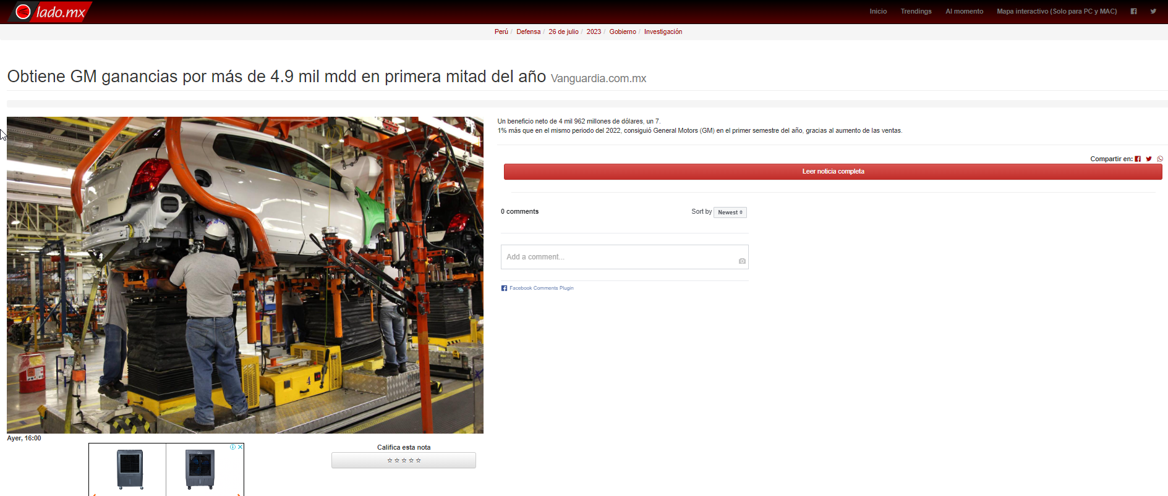This screenshot has width=1168, height=496.
Task: Click the '0 comments' count text
Action: tap(519, 211)
